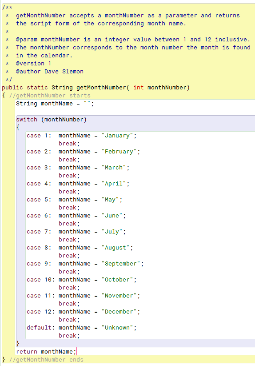Click the @author Dave Slemon line
Image resolution: width=255 pixels, height=366 pixels.
pyautogui.click(x=50, y=72)
